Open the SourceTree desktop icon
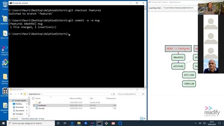 [5, 92]
